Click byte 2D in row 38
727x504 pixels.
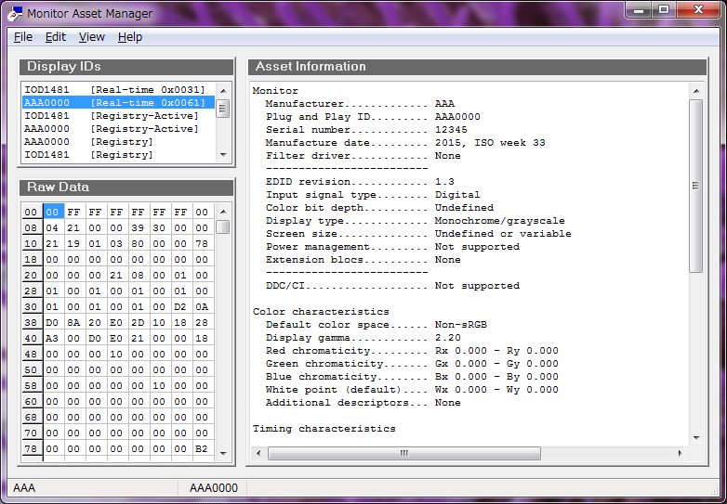click(138, 322)
